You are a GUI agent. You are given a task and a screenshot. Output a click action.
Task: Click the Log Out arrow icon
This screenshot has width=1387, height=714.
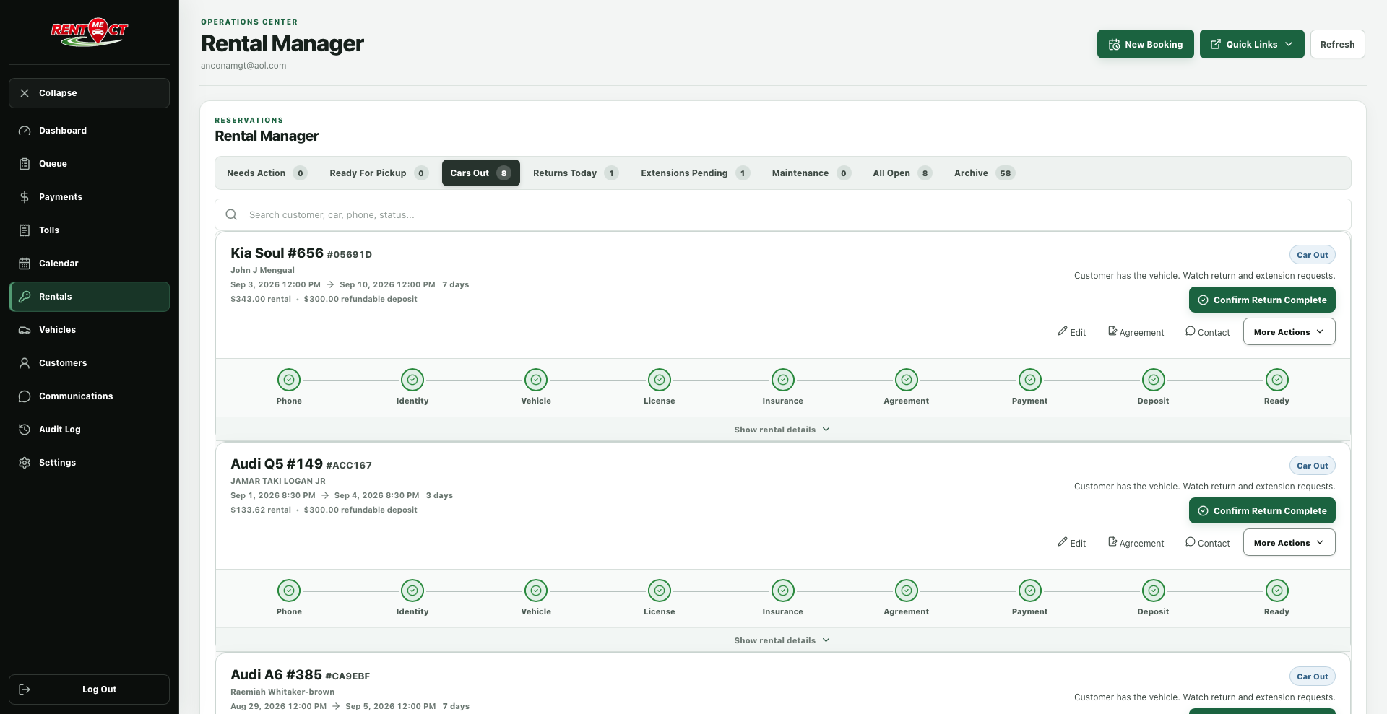25,689
